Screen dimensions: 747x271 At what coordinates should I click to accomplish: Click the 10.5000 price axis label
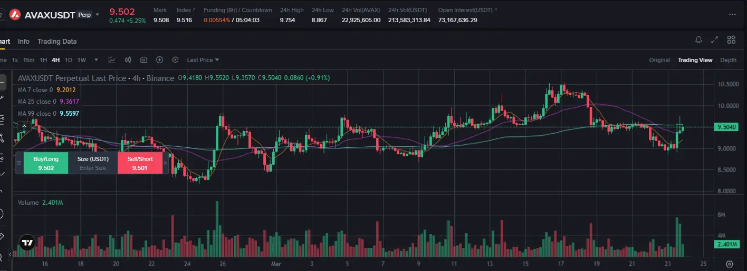[727, 84]
